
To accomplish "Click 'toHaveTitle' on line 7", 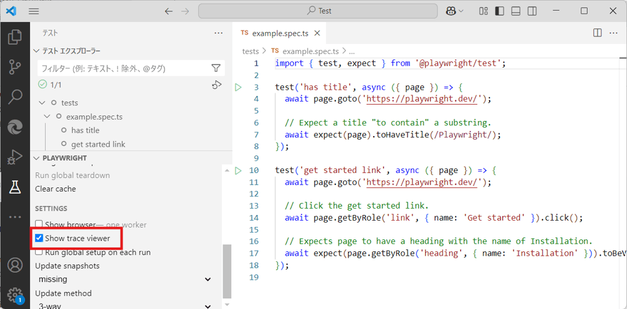I will (403, 135).
